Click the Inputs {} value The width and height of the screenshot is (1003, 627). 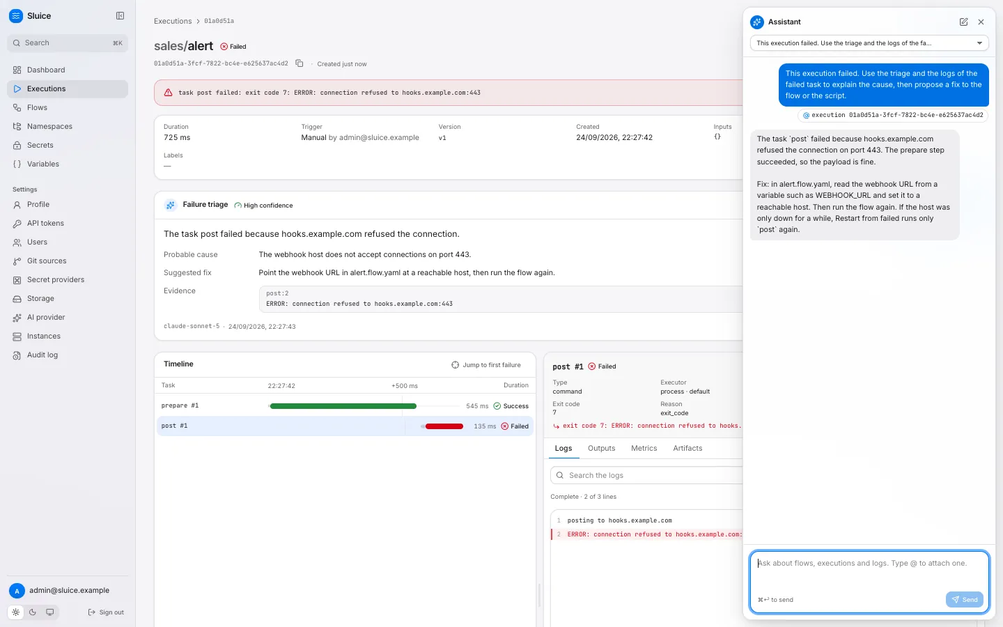coord(717,137)
